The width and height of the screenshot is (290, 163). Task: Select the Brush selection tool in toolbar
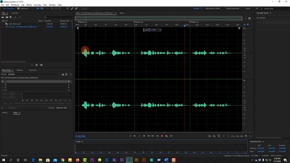(x=72, y=9)
